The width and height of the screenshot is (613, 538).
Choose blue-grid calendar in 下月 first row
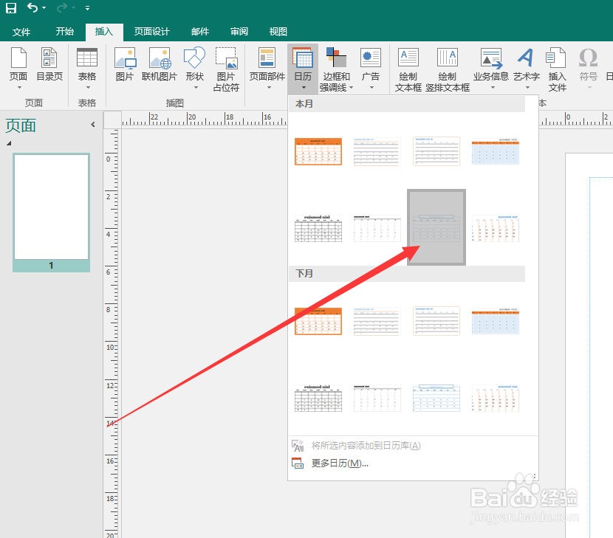click(496, 321)
